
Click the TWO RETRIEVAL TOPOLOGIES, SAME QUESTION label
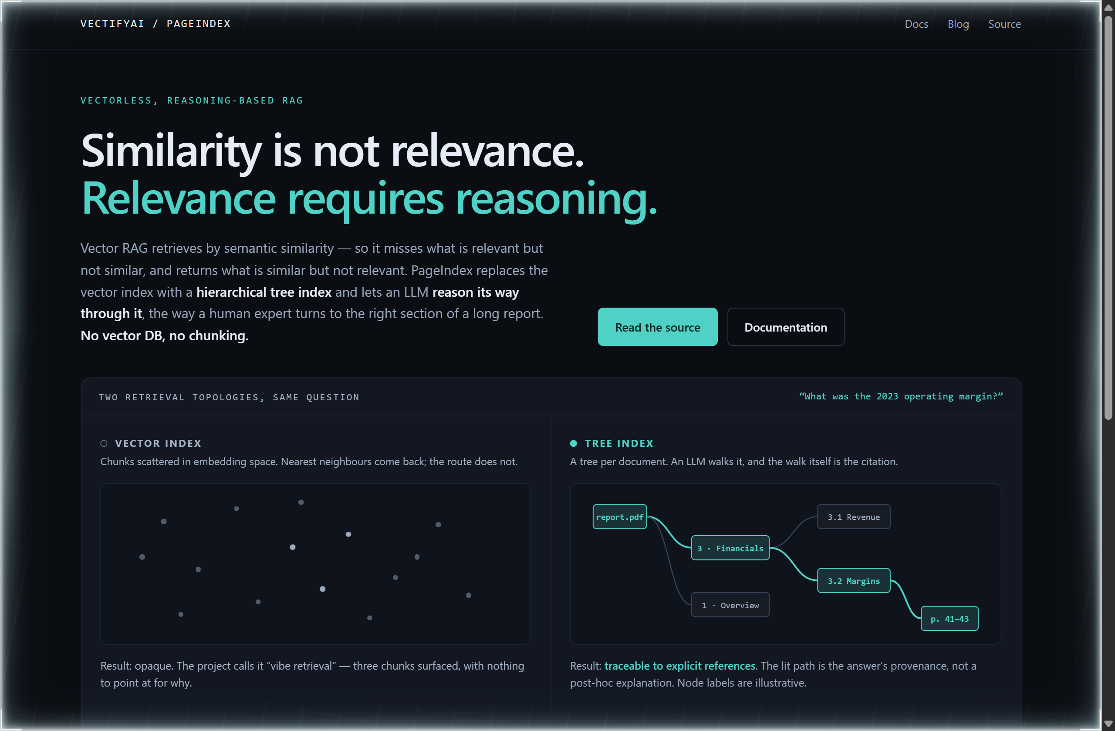click(229, 397)
